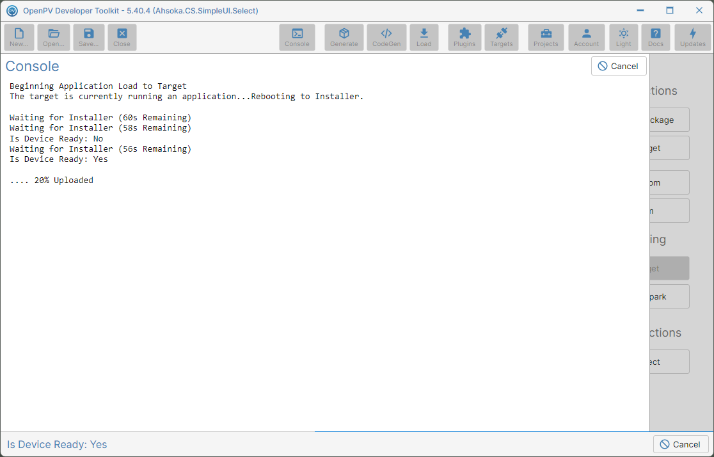Screen dimensions: 714x457
Task: Click the Cancel button in the status bar
Action: point(681,444)
